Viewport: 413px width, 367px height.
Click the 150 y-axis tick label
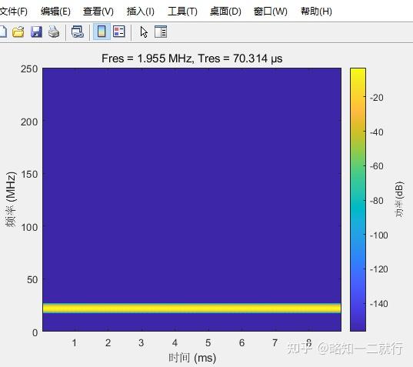pos(29,174)
